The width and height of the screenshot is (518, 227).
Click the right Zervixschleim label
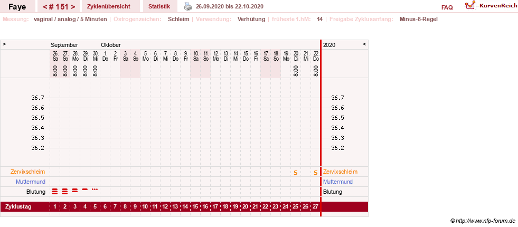pos(340,172)
